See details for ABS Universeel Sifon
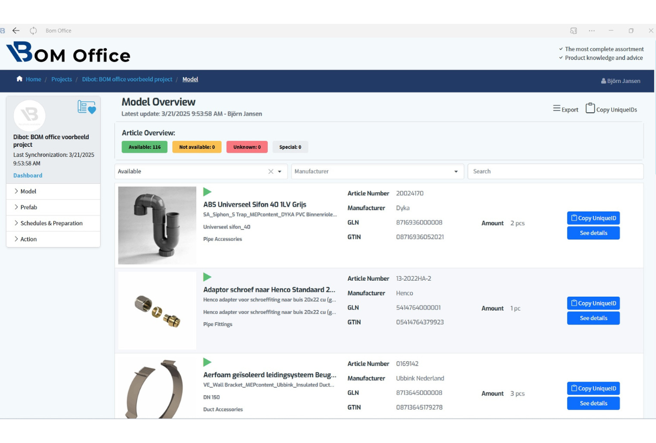The width and height of the screenshot is (656, 443). point(593,233)
